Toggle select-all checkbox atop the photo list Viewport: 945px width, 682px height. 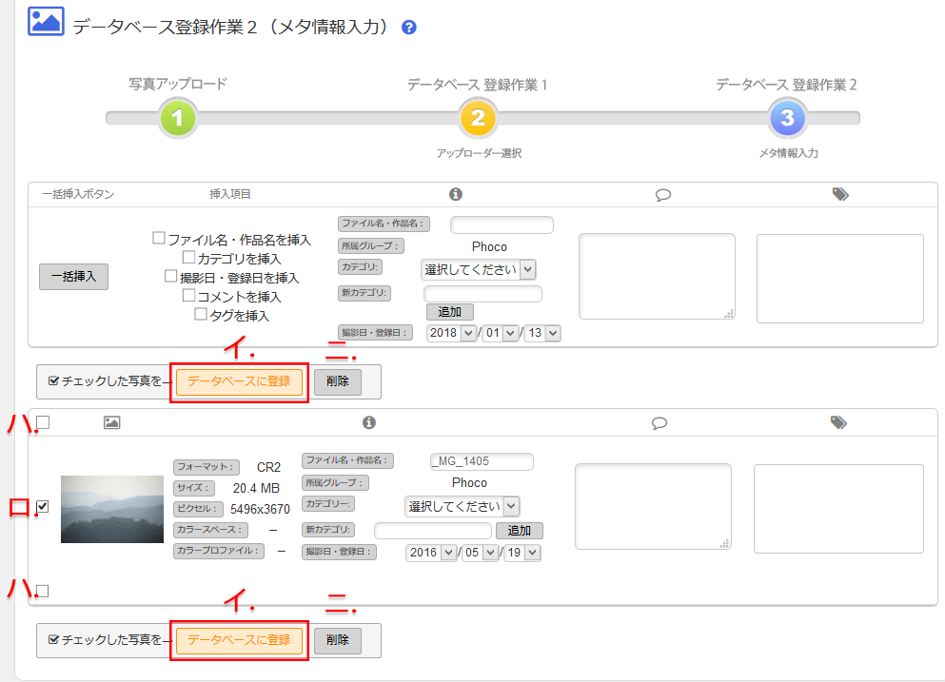(43, 423)
